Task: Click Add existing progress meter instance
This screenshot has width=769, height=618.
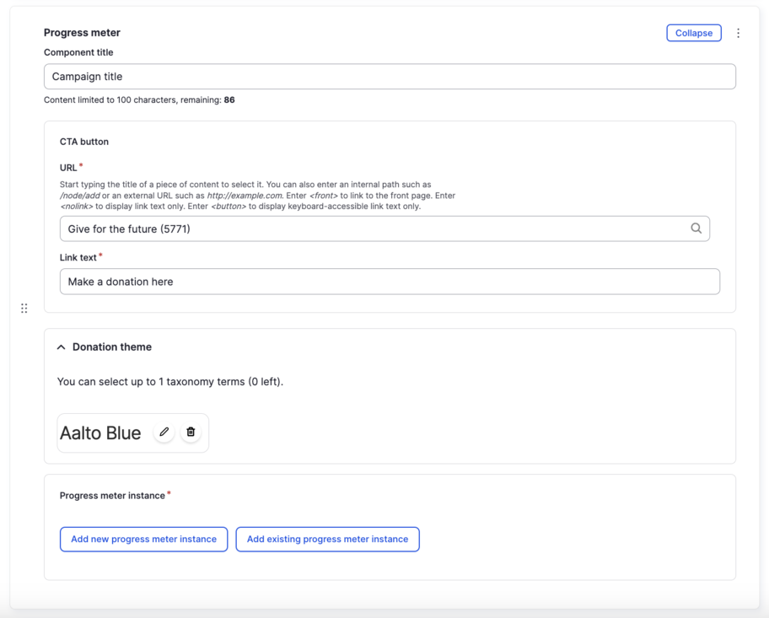Action: click(327, 540)
